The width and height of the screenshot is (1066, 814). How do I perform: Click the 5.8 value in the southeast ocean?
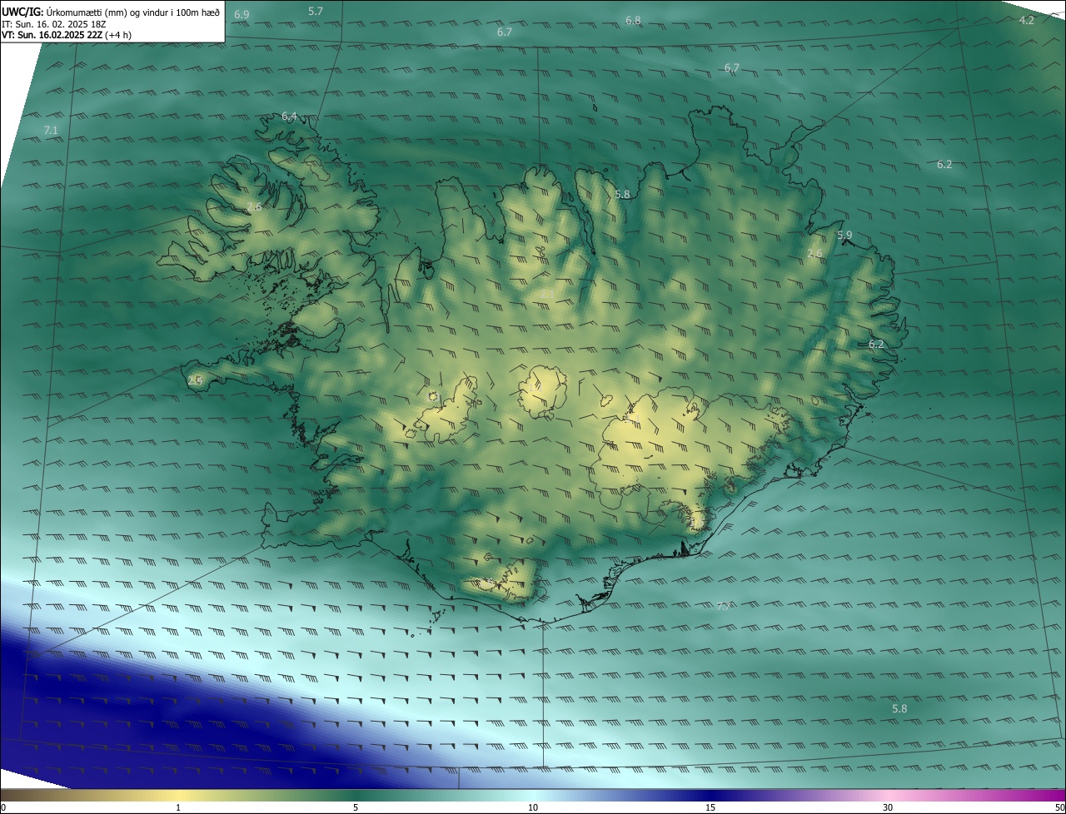(899, 708)
